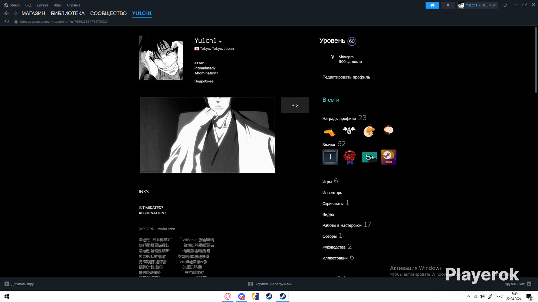The image size is (538, 302).
Task: Open the Руководства link
Action: click(x=334, y=247)
